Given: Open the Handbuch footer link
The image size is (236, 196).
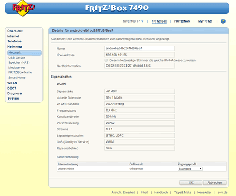Looking at the screenshot, I should point(161,192).
